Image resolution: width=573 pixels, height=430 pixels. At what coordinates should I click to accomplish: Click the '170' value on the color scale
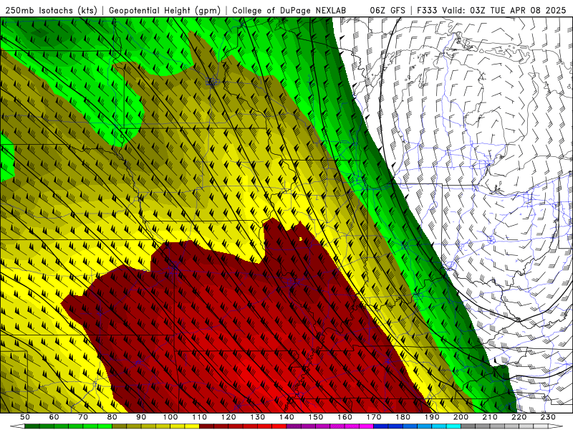point(374,417)
